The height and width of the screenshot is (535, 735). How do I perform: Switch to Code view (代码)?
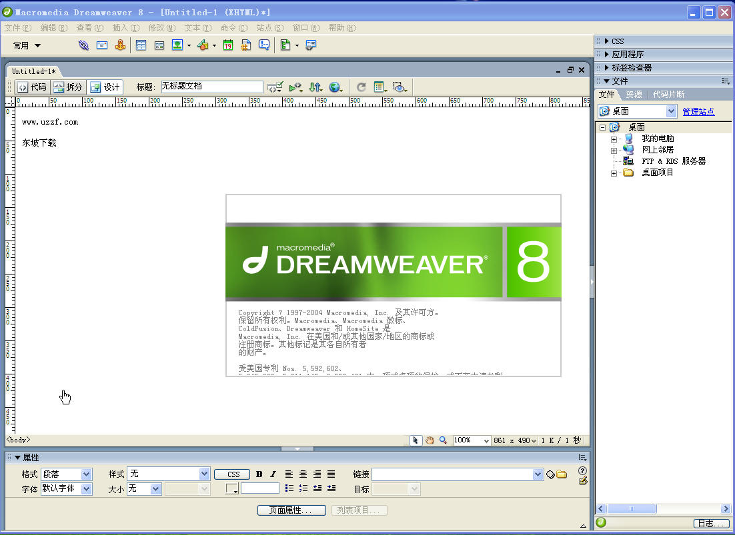(32, 87)
